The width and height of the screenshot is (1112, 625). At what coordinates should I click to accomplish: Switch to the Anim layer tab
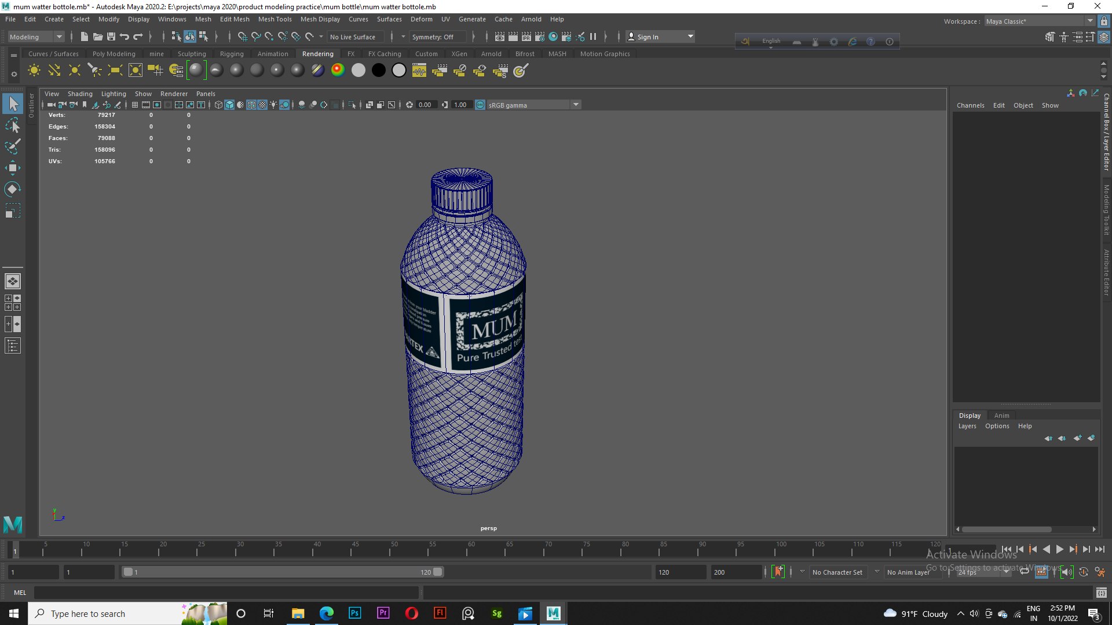pos(1001,416)
